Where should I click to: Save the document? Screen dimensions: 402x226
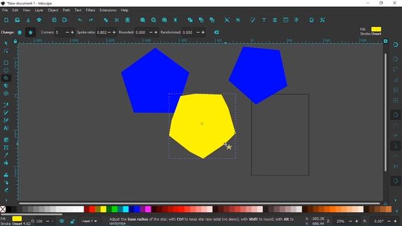tap(28, 20)
